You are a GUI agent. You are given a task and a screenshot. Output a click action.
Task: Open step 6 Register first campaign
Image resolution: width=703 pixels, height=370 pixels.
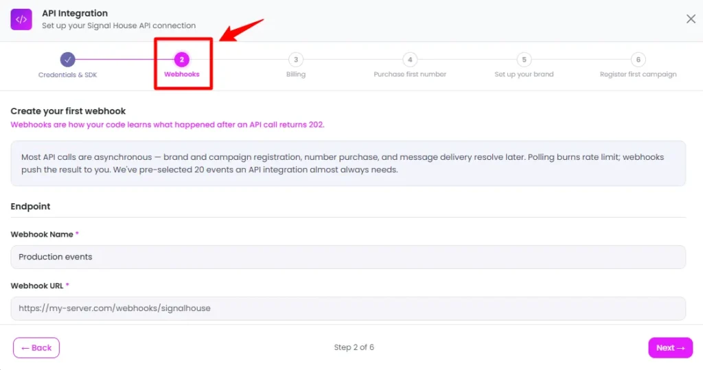pos(638,59)
